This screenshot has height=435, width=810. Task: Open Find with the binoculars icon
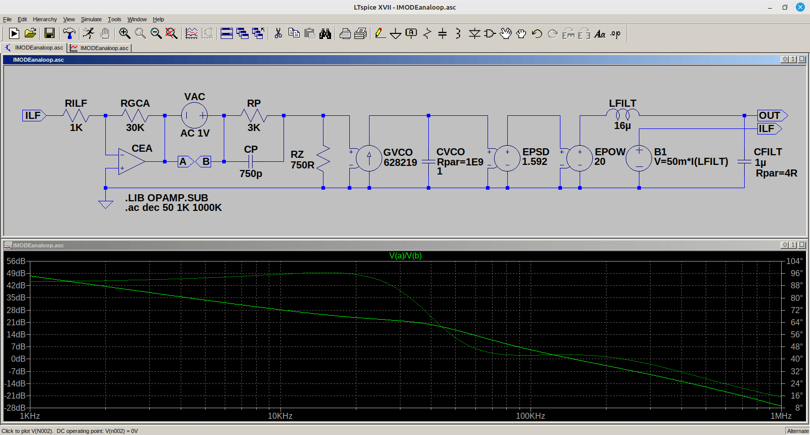coord(325,33)
